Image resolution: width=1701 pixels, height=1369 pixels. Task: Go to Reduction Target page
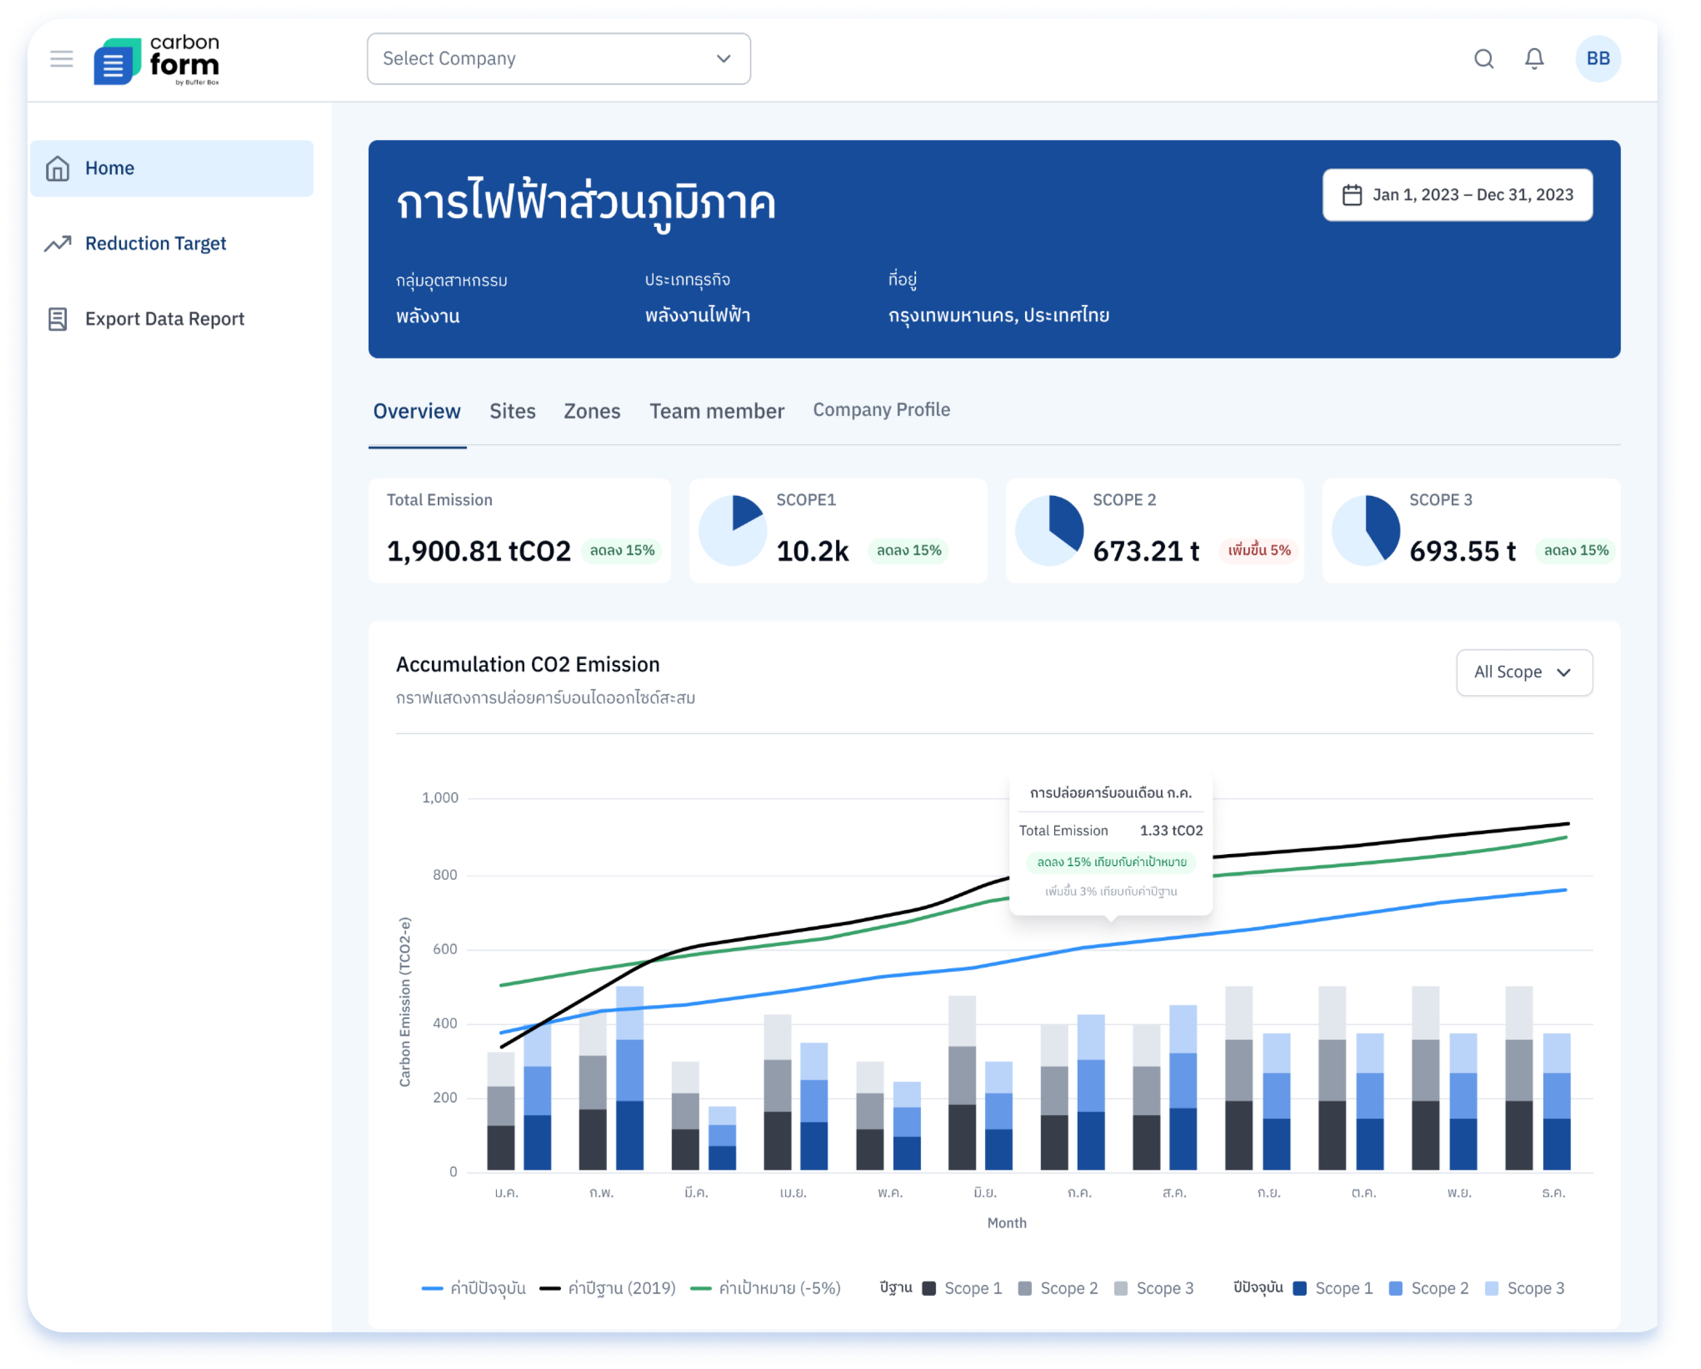pyautogui.click(x=156, y=244)
